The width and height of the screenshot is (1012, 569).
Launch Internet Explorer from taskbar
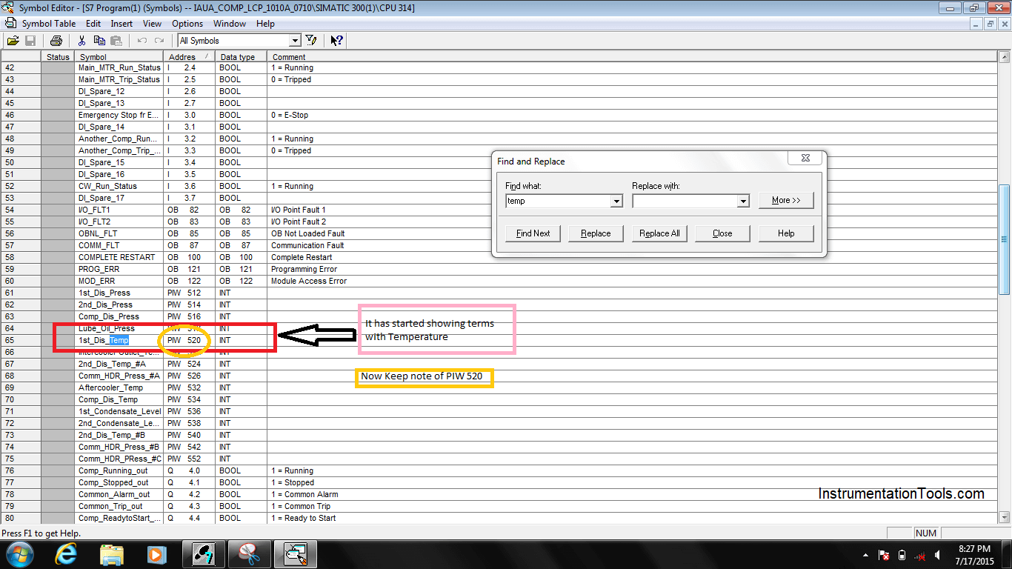tap(67, 554)
